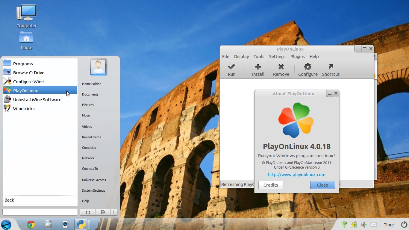The image size is (409, 230).
Task: Open the Tools menu
Action: tap(259, 57)
